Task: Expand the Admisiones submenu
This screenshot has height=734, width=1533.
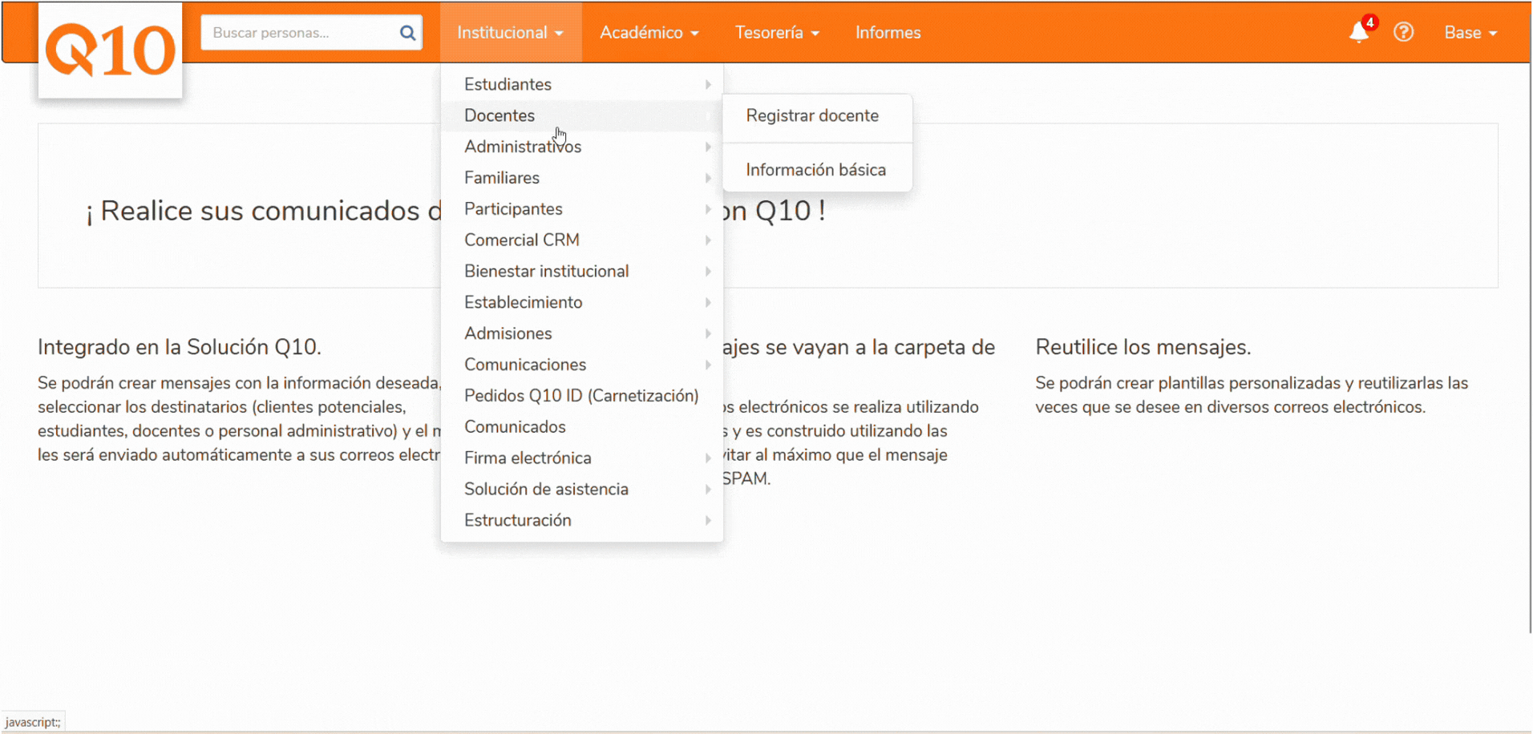Action: pyautogui.click(x=582, y=334)
